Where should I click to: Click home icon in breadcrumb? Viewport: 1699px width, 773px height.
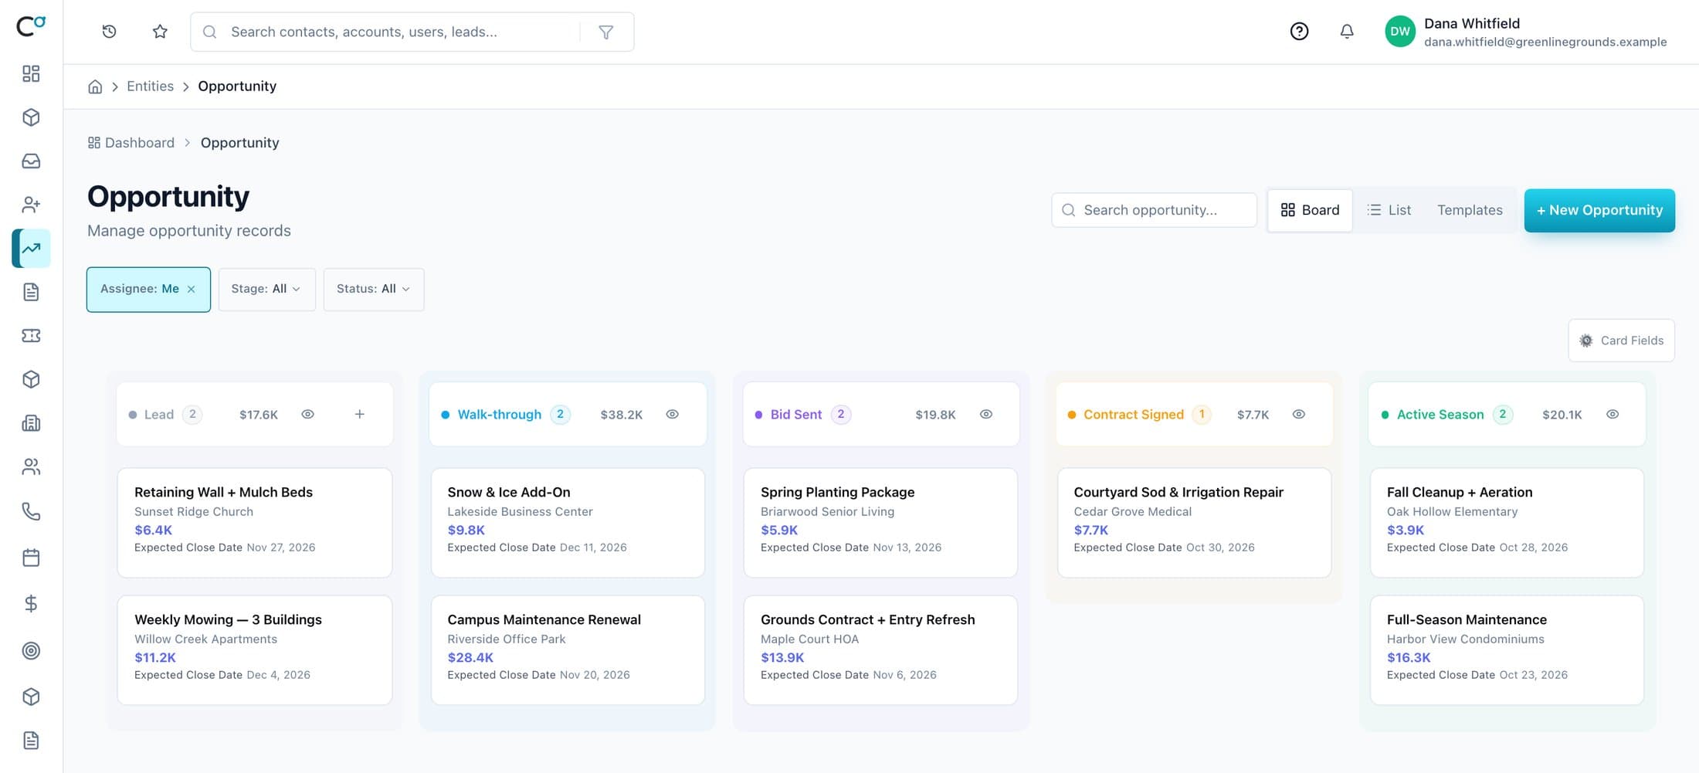[95, 86]
